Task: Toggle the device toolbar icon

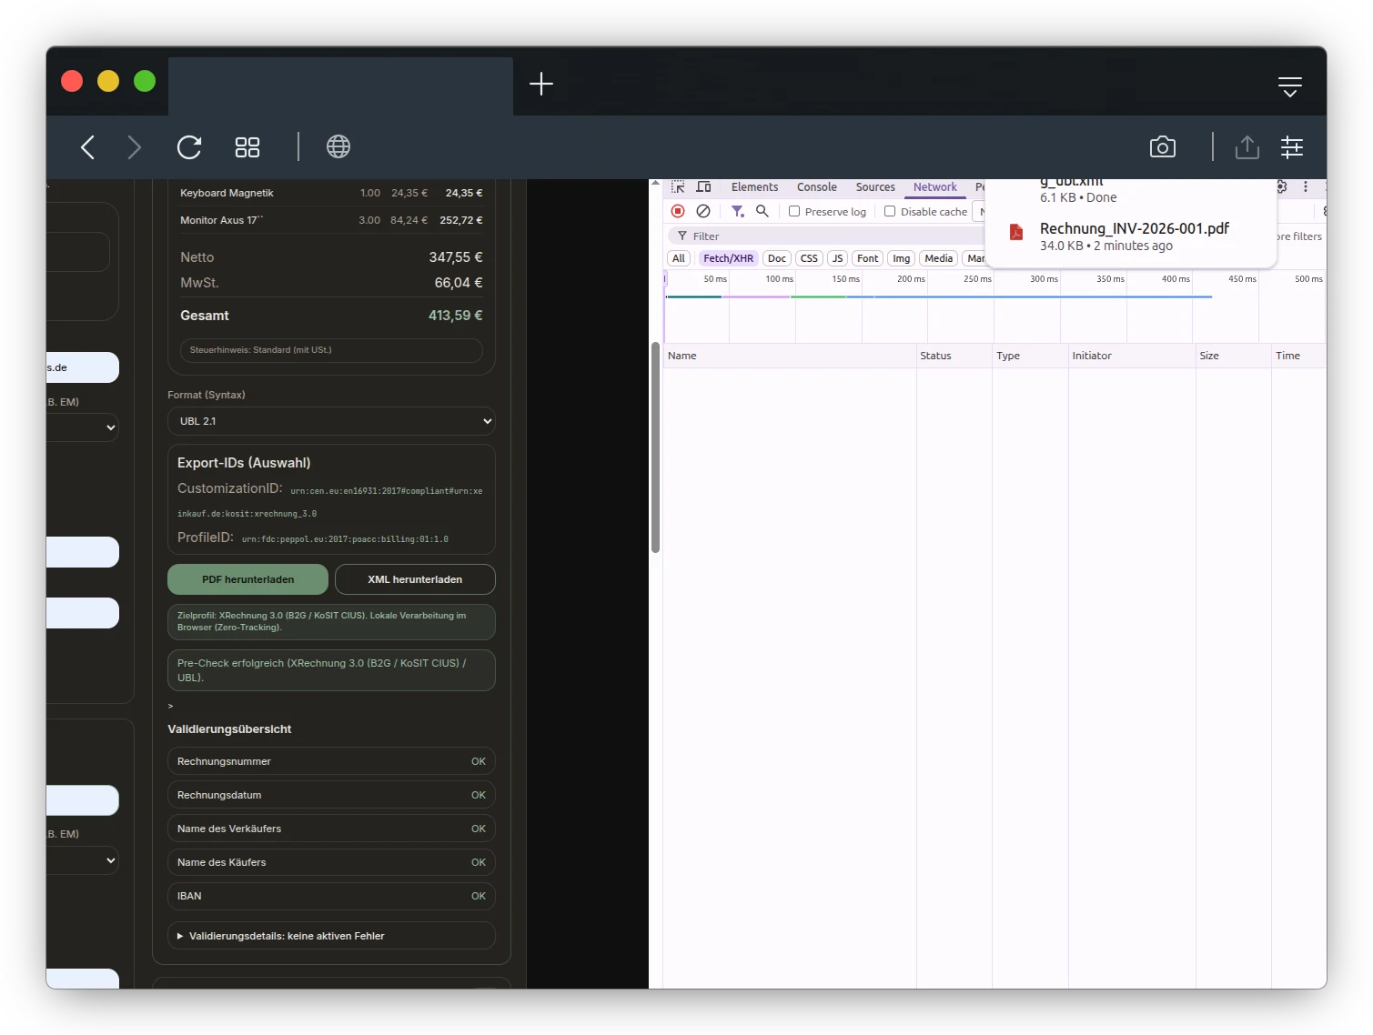Action: pos(703,186)
